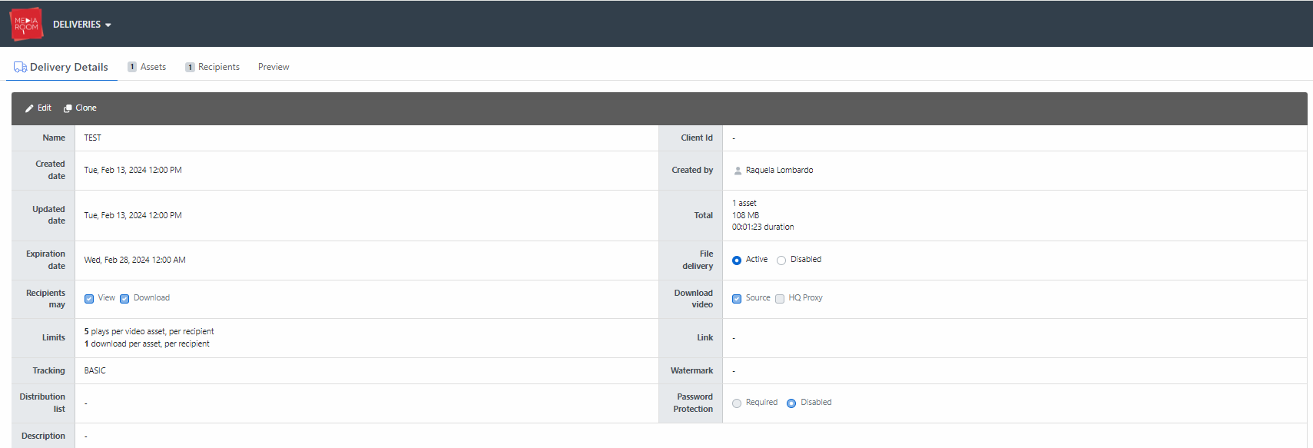Click the '1 asset' total text
This screenshot has height=448, width=1313.
744,203
